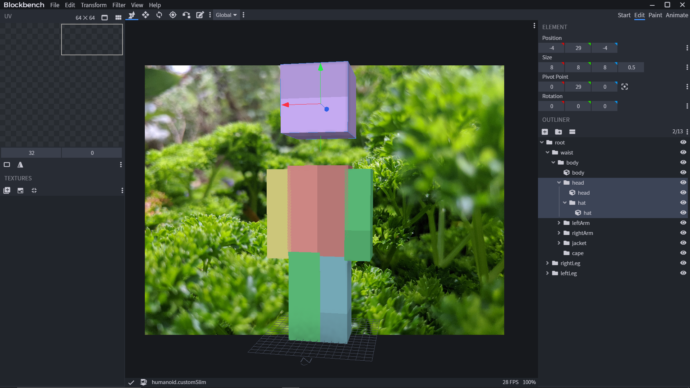Click the Add Cube icon in outliner
The width and height of the screenshot is (690, 388).
click(x=545, y=132)
